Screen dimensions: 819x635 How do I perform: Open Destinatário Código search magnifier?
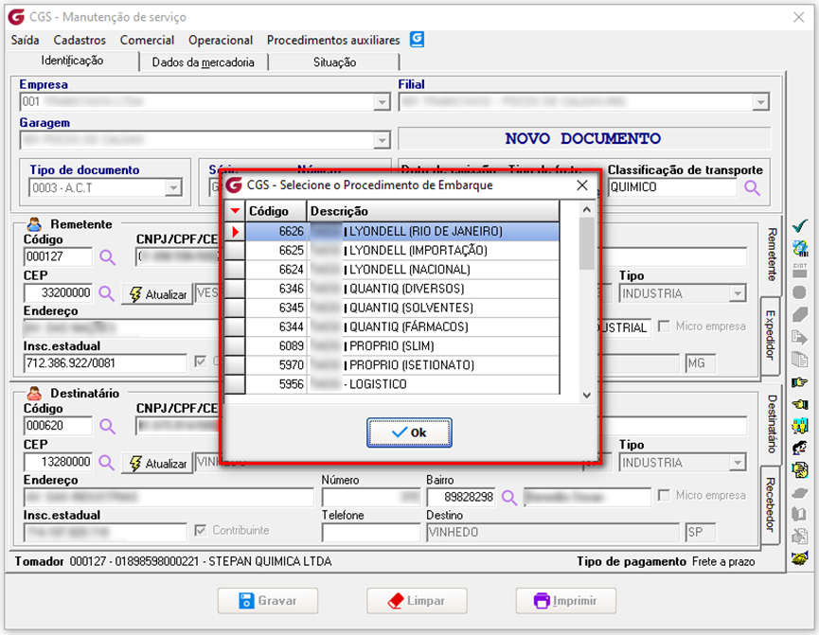[107, 426]
